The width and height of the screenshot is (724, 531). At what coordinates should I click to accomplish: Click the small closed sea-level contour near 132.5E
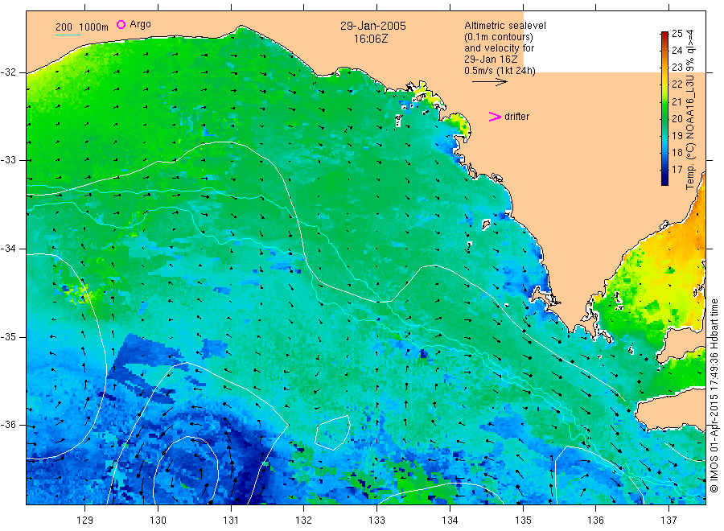[x=332, y=433]
